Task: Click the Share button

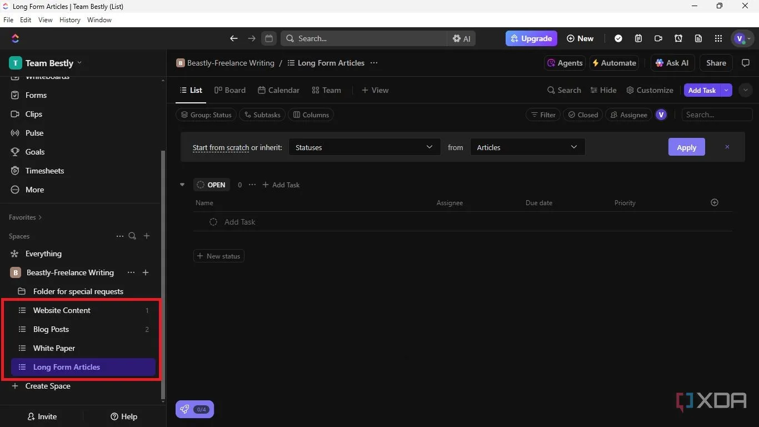Action: coord(716,63)
